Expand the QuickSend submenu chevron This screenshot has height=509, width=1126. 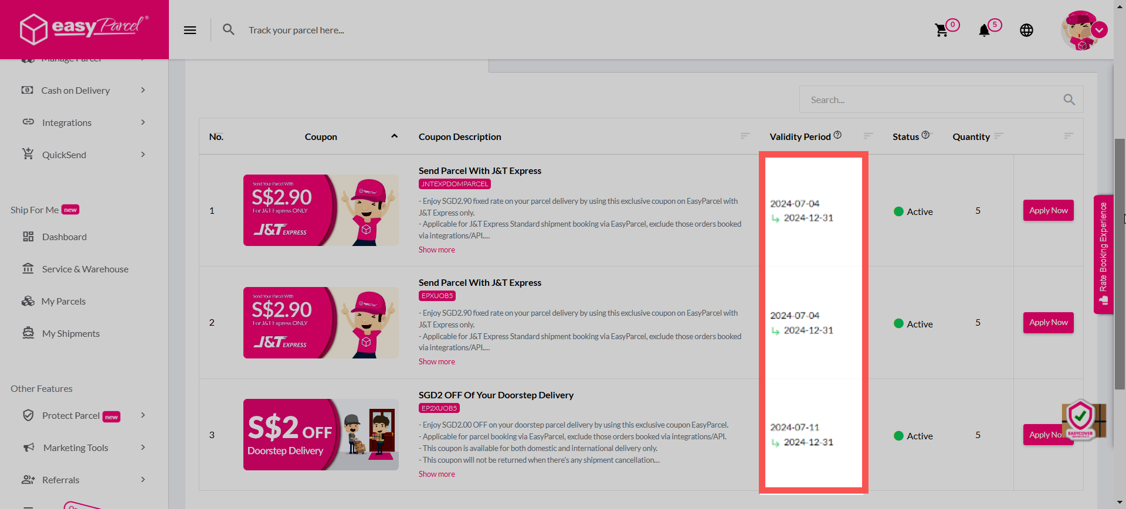[143, 155]
